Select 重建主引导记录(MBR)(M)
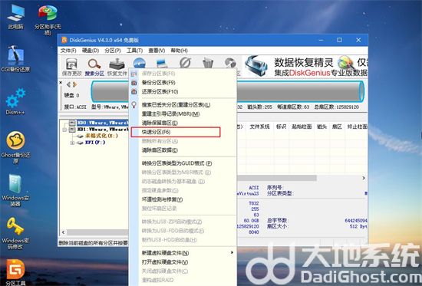Image resolution: width=422 pixels, height=286 pixels. pos(170,114)
